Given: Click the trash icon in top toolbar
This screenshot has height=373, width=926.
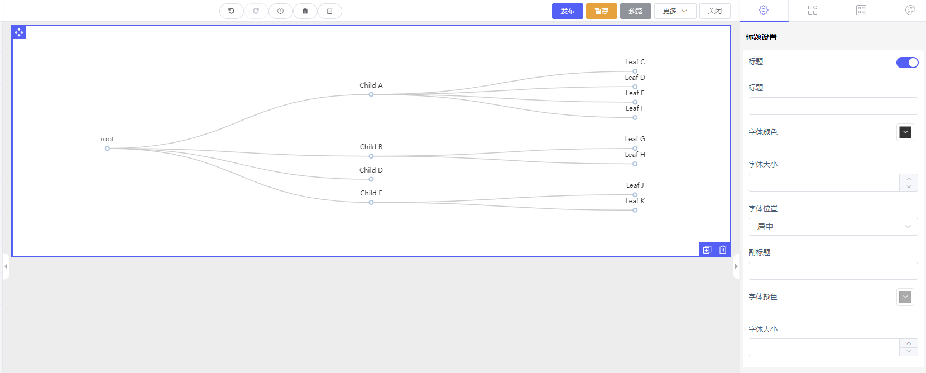Looking at the screenshot, I should pyautogui.click(x=329, y=11).
